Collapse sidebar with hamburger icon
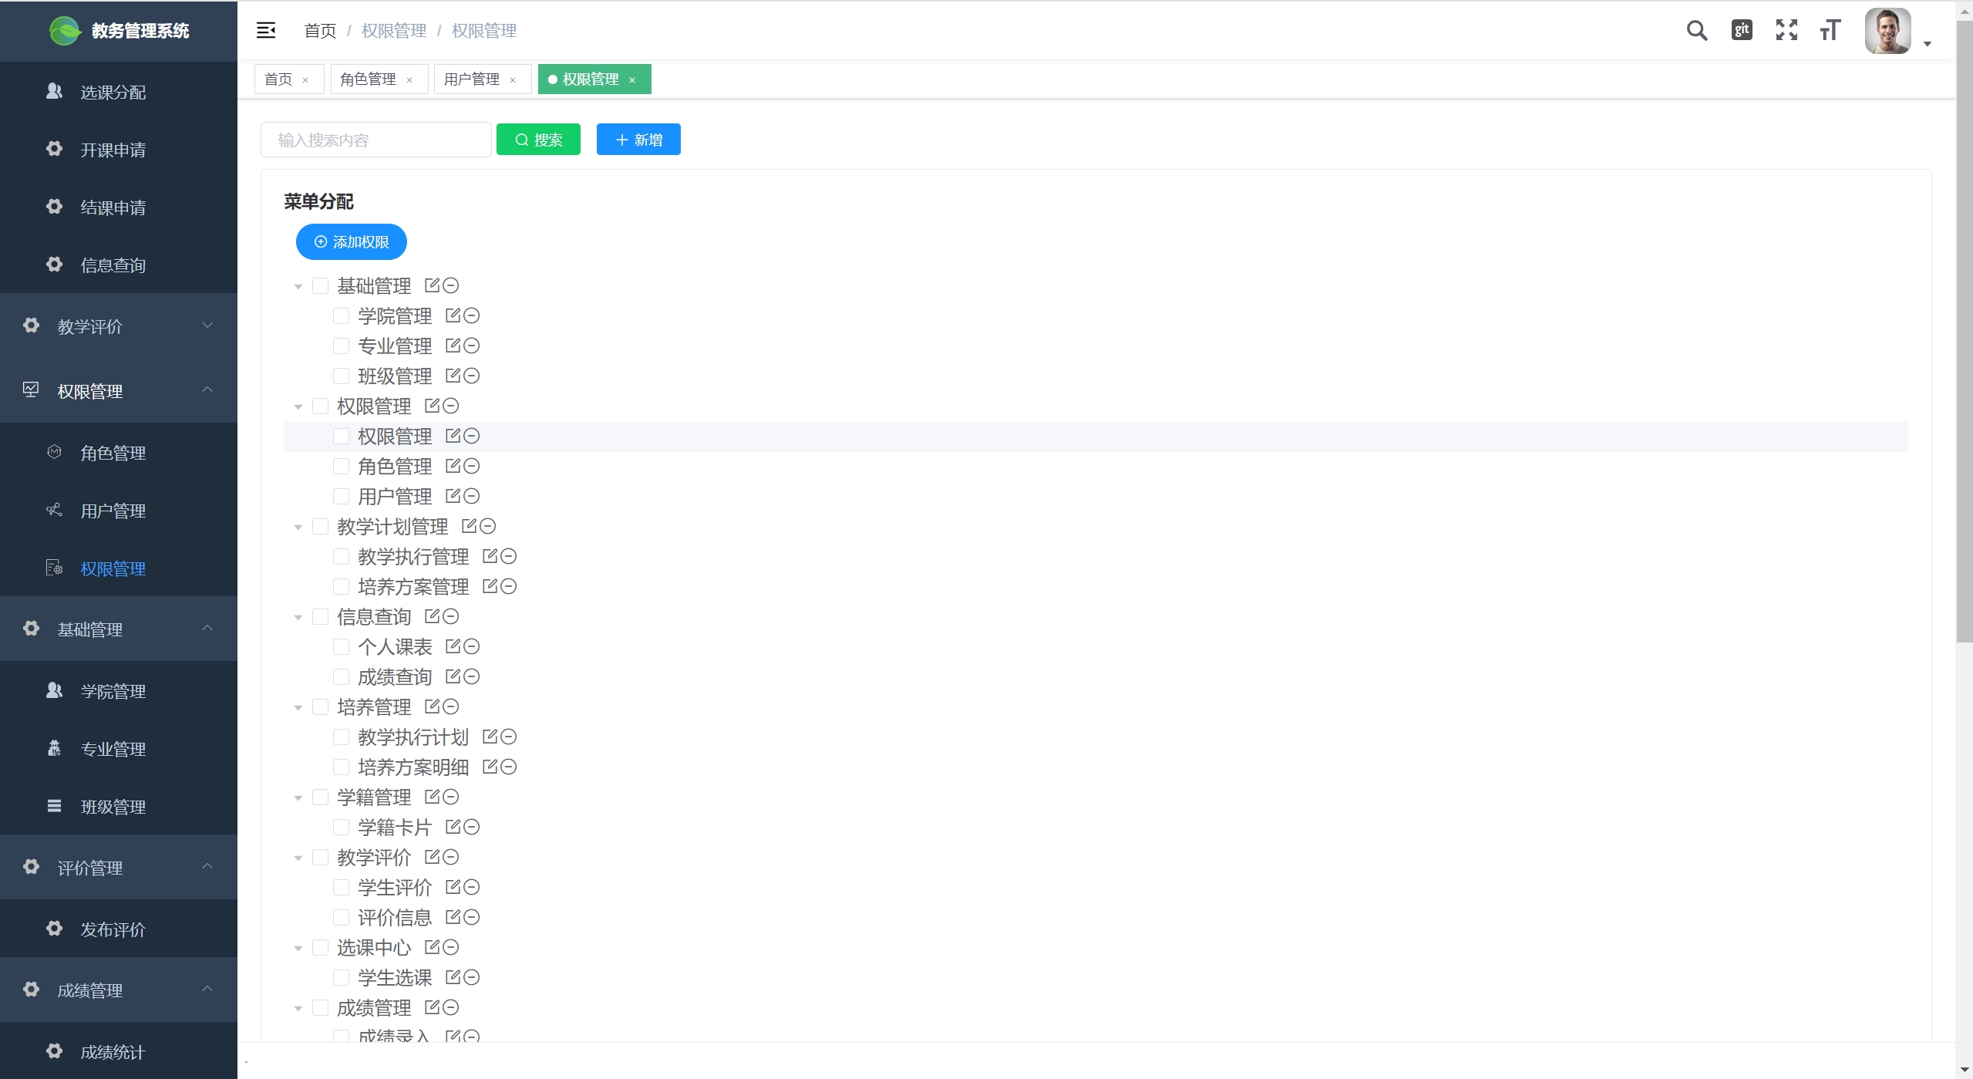The height and width of the screenshot is (1079, 1973). coord(266,31)
